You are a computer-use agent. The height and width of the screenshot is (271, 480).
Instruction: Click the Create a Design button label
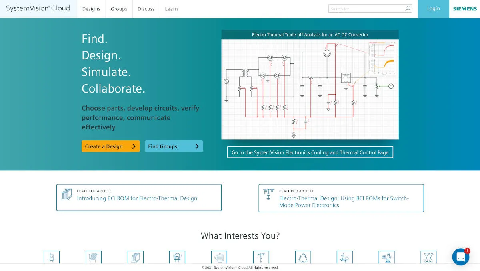pos(104,146)
